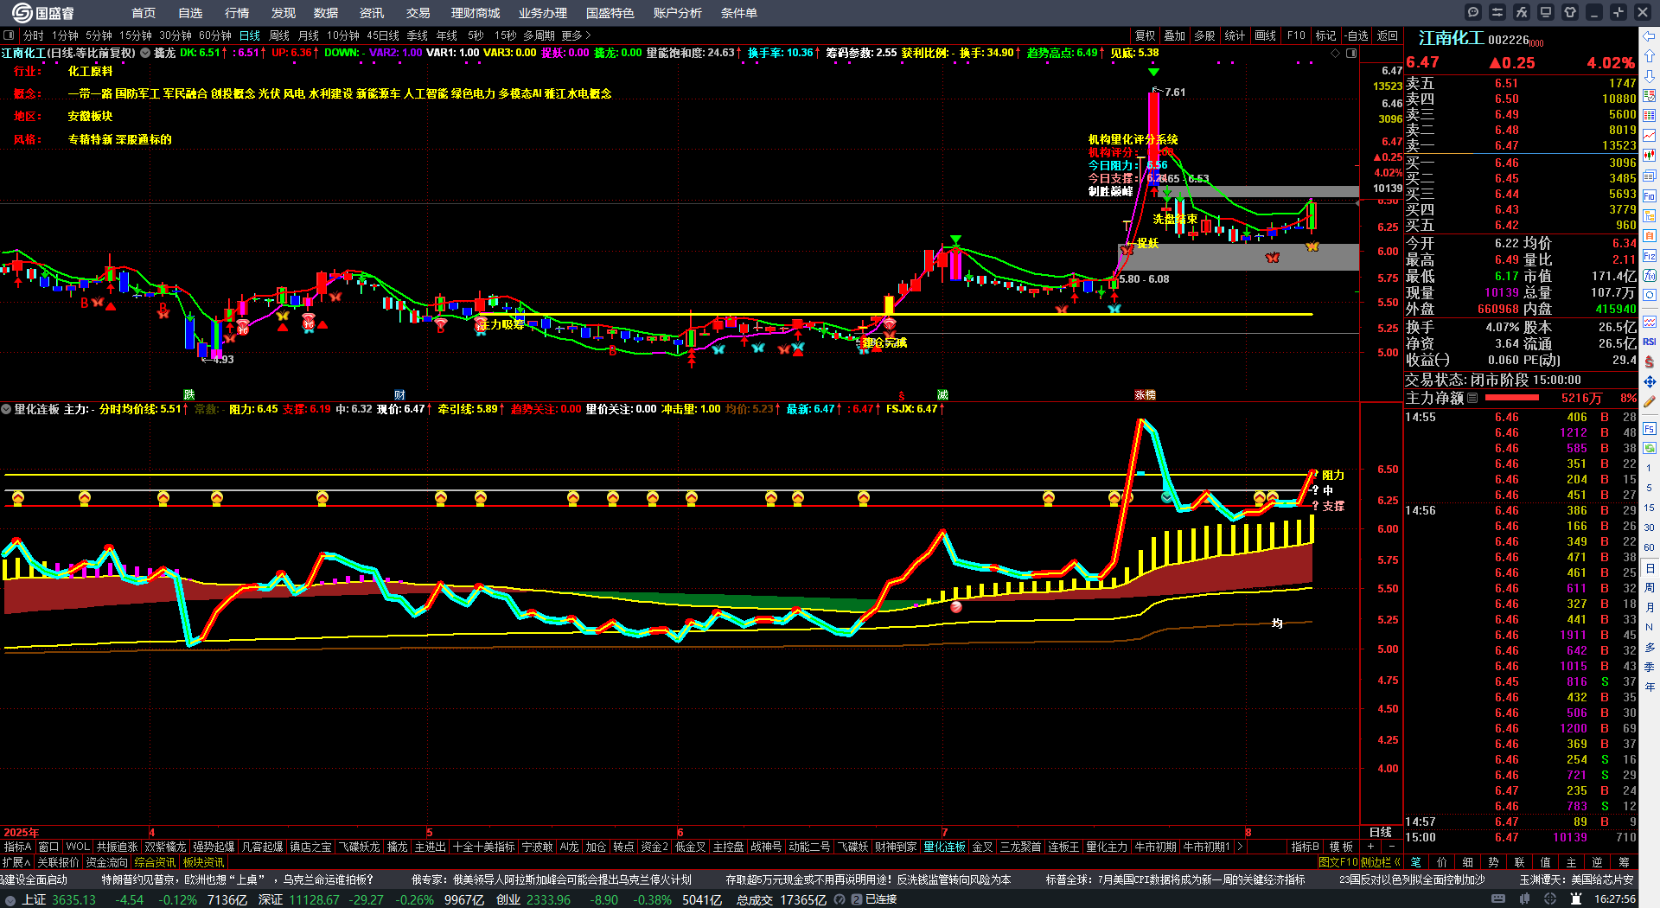Switch to the 分时 period tab
This screenshot has height=908, width=1660.
(x=33, y=35)
